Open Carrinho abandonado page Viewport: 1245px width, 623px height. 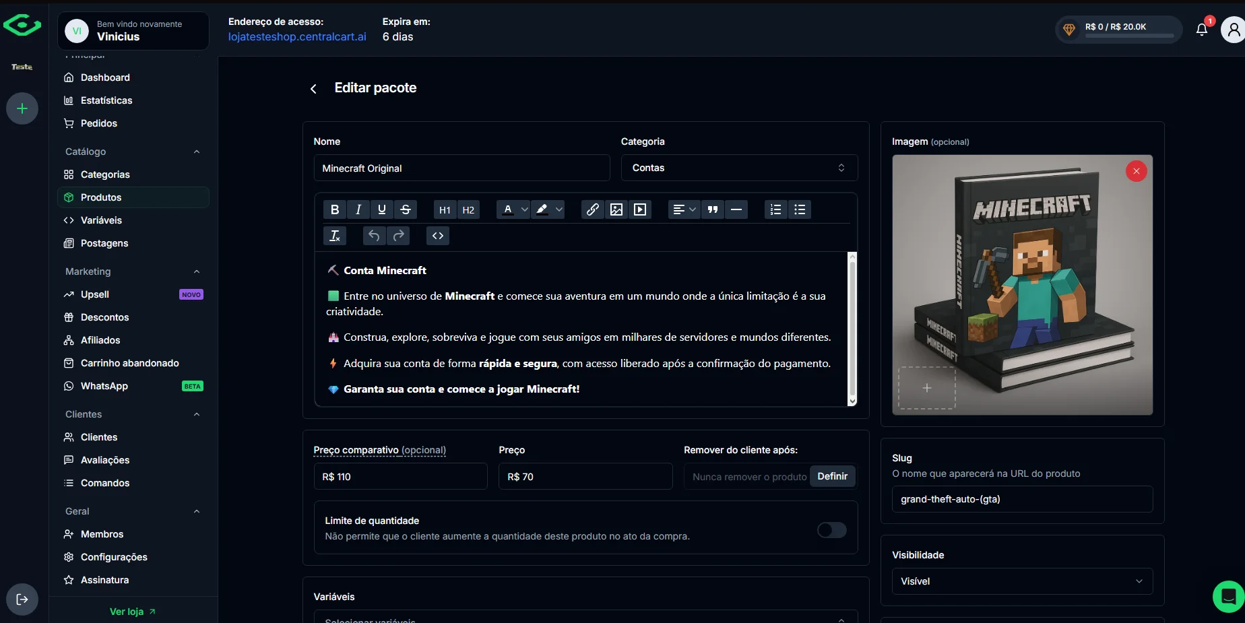tap(133, 363)
